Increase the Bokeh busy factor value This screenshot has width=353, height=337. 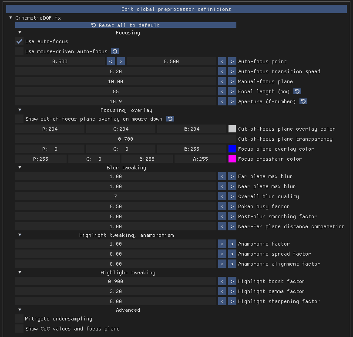[x=232, y=206]
